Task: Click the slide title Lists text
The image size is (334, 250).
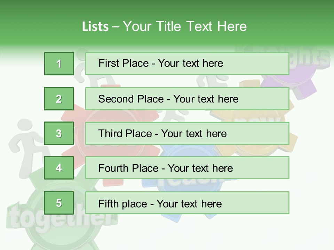Action: click(164, 26)
